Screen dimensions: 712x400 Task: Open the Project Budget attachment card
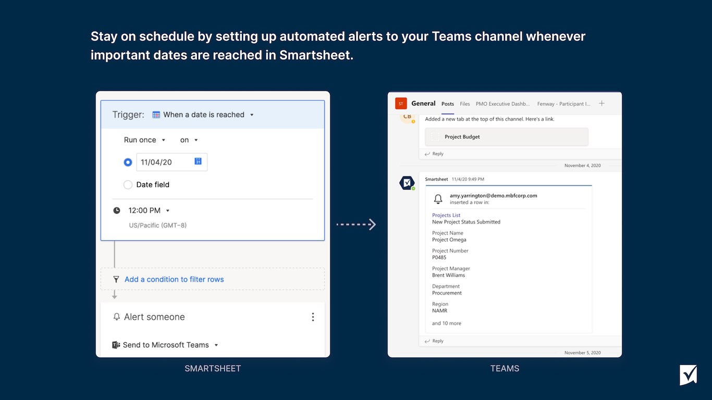(506, 137)
